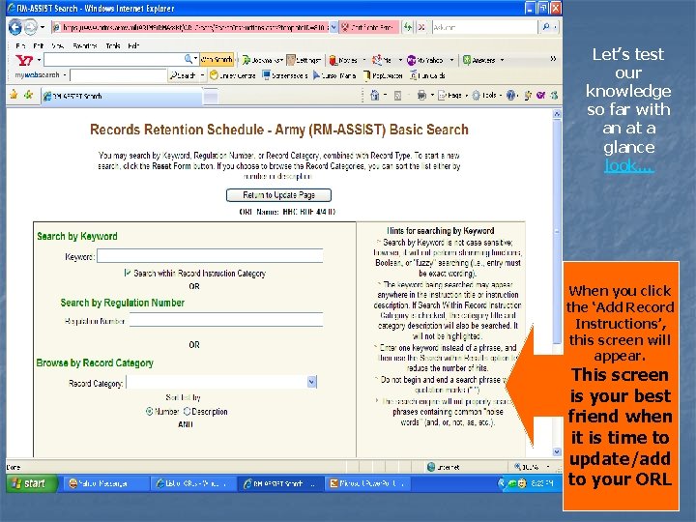Select the Description sort radio button
Image resolution: width=696 pixels, height=522 pixels.
pyautogui.click(x=187, y=412)
